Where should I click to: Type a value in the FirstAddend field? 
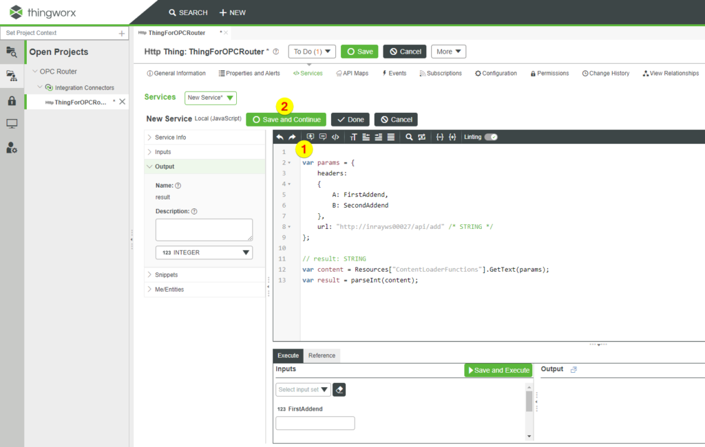pos(315,423)
